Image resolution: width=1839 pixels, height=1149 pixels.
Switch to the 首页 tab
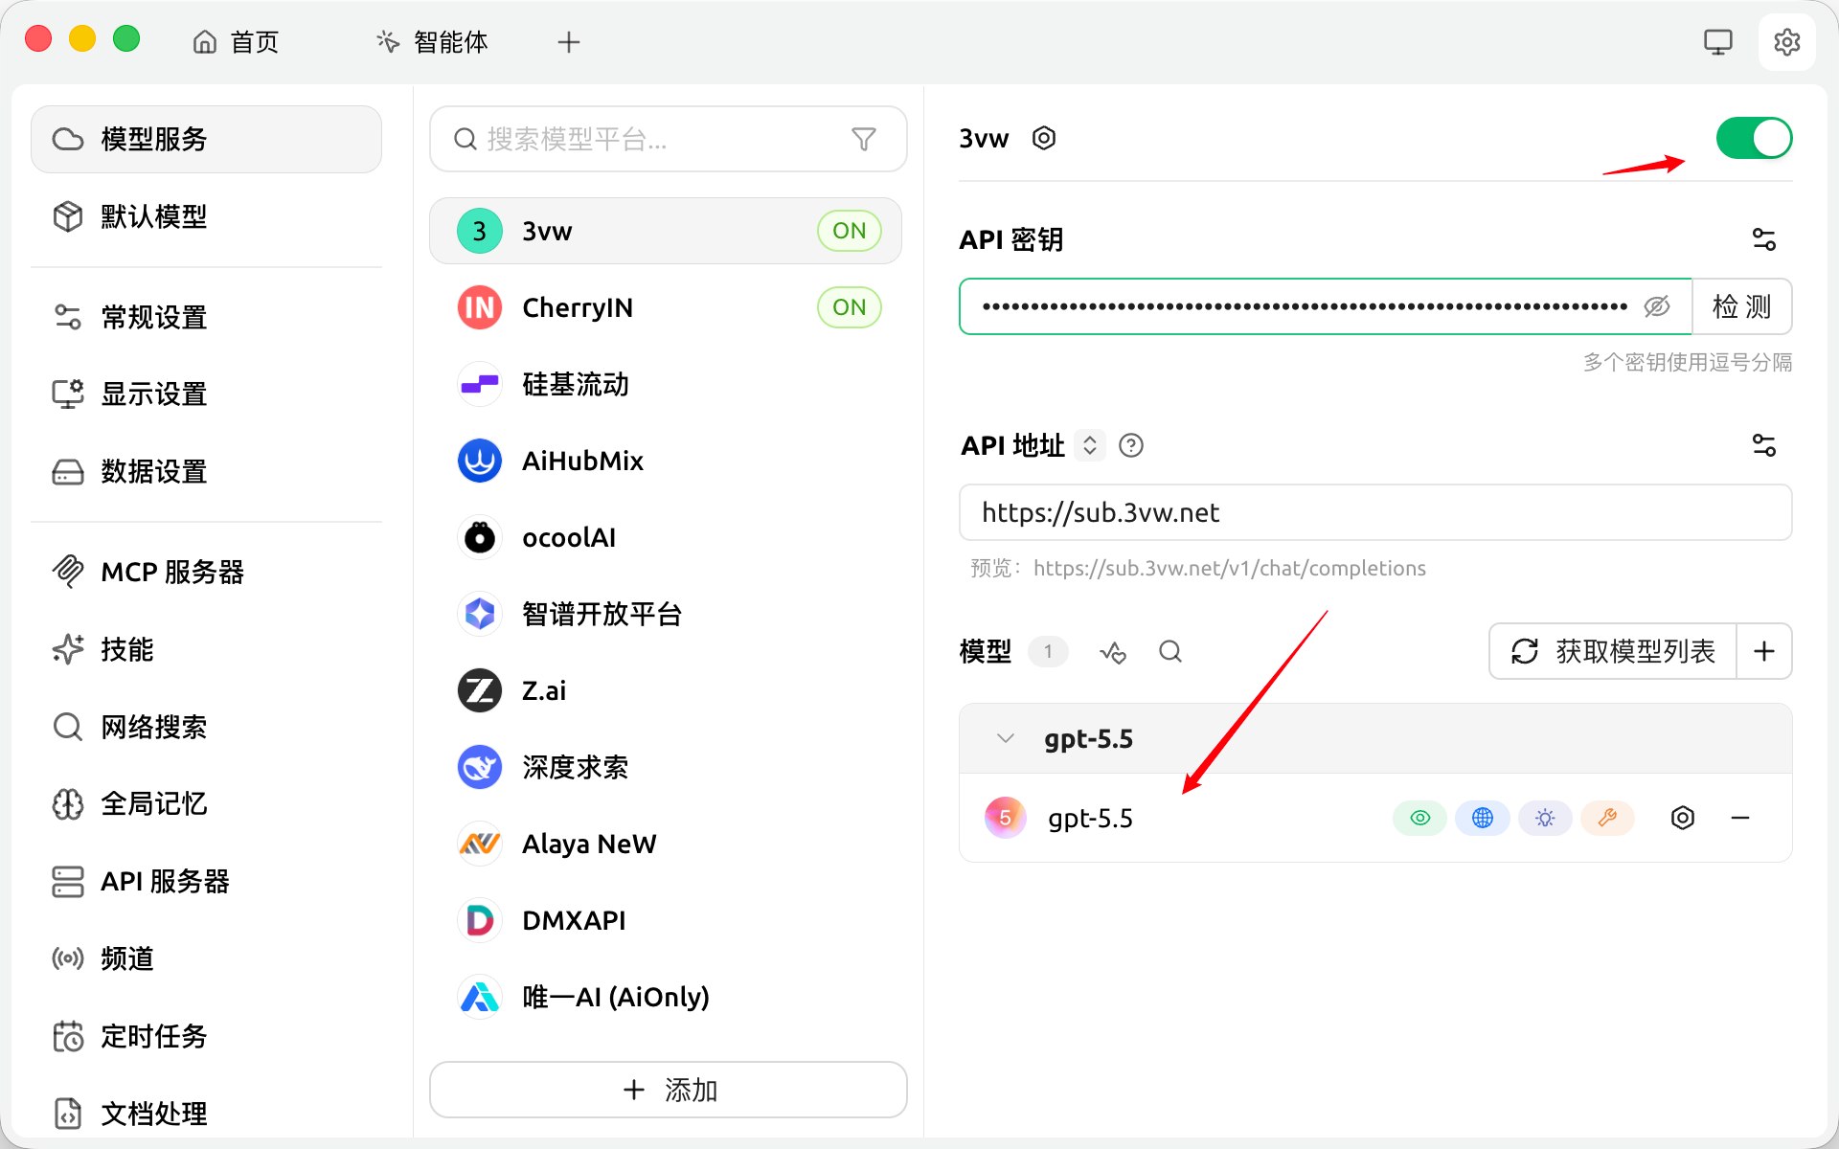coord(236,42)
